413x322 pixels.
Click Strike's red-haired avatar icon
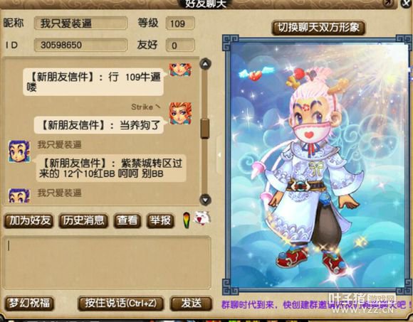(180, 113)
